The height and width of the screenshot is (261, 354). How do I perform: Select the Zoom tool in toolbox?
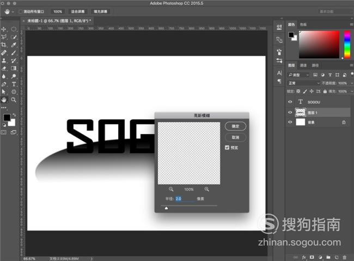tap(14, 100)
